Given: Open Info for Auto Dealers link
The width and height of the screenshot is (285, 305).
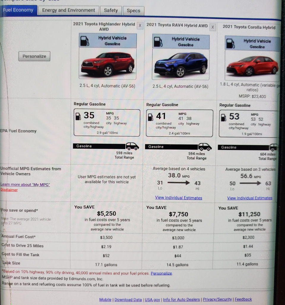Looking at the screenshot, I should tap(181, 299).
